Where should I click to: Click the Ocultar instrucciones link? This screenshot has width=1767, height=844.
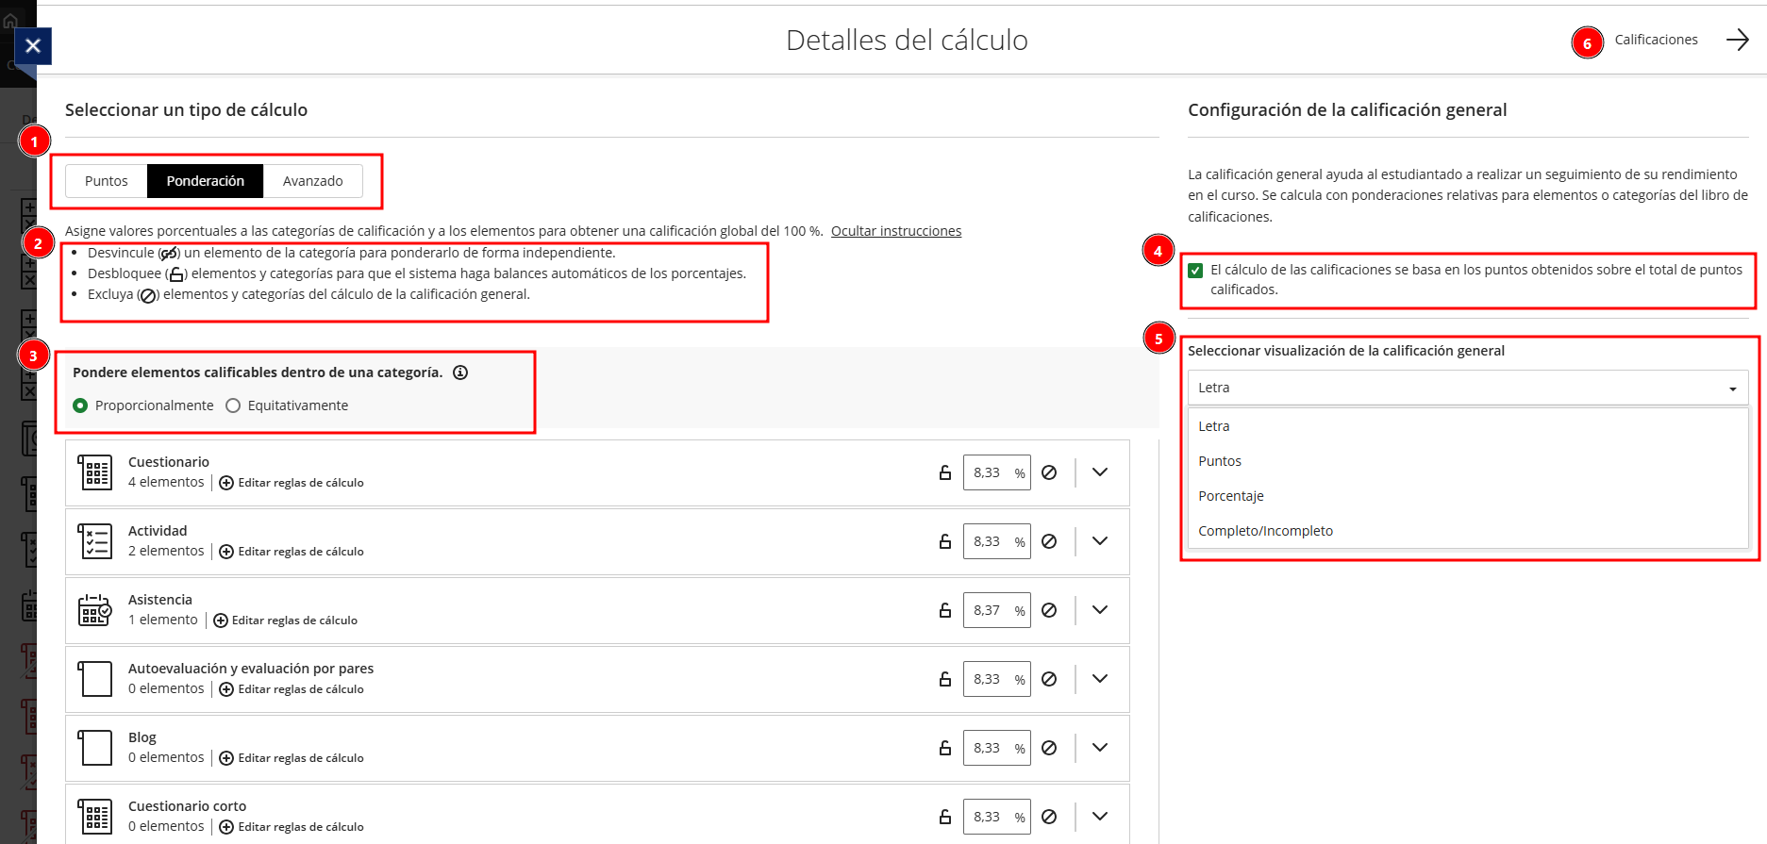tap(895, 231)
